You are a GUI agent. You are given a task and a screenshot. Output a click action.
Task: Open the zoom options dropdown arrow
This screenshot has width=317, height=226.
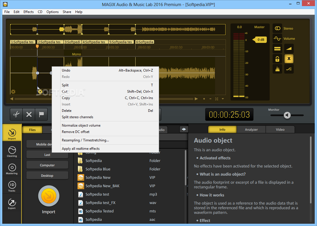(223, 99)
